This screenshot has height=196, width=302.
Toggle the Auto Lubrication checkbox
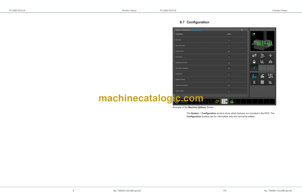point(229,46)
